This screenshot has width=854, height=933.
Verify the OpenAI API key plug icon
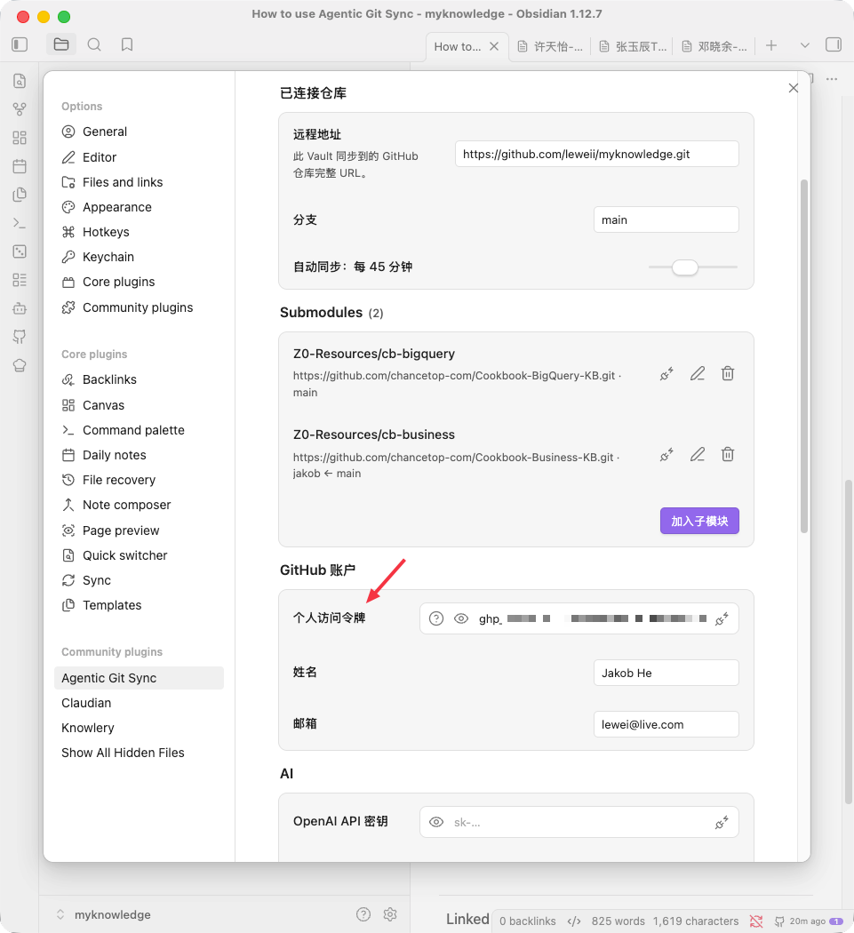722,823
